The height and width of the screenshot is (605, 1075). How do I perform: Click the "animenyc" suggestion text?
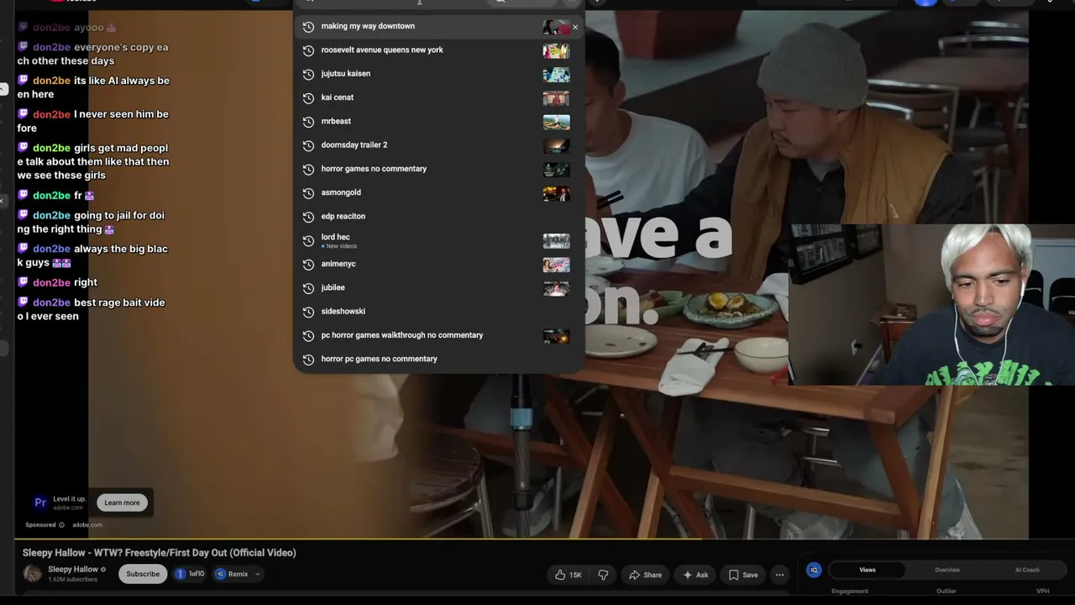point(338,264)
